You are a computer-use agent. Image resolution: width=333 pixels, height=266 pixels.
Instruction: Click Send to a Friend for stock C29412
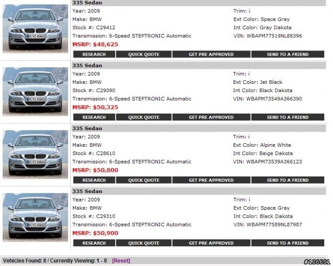coord(288,54)
